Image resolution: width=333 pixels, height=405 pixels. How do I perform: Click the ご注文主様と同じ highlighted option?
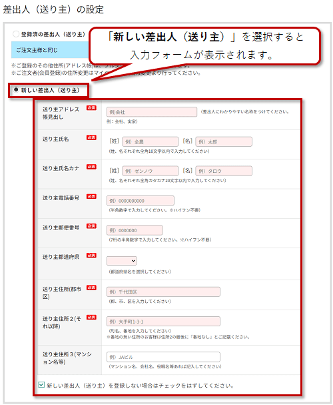[50, 50]
